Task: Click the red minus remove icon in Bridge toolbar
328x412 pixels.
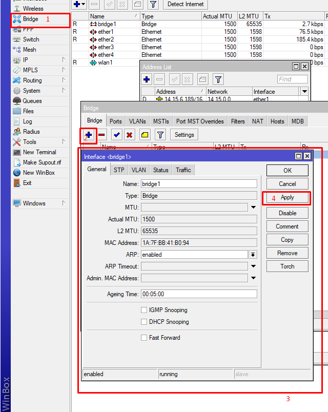Action: 102,135
